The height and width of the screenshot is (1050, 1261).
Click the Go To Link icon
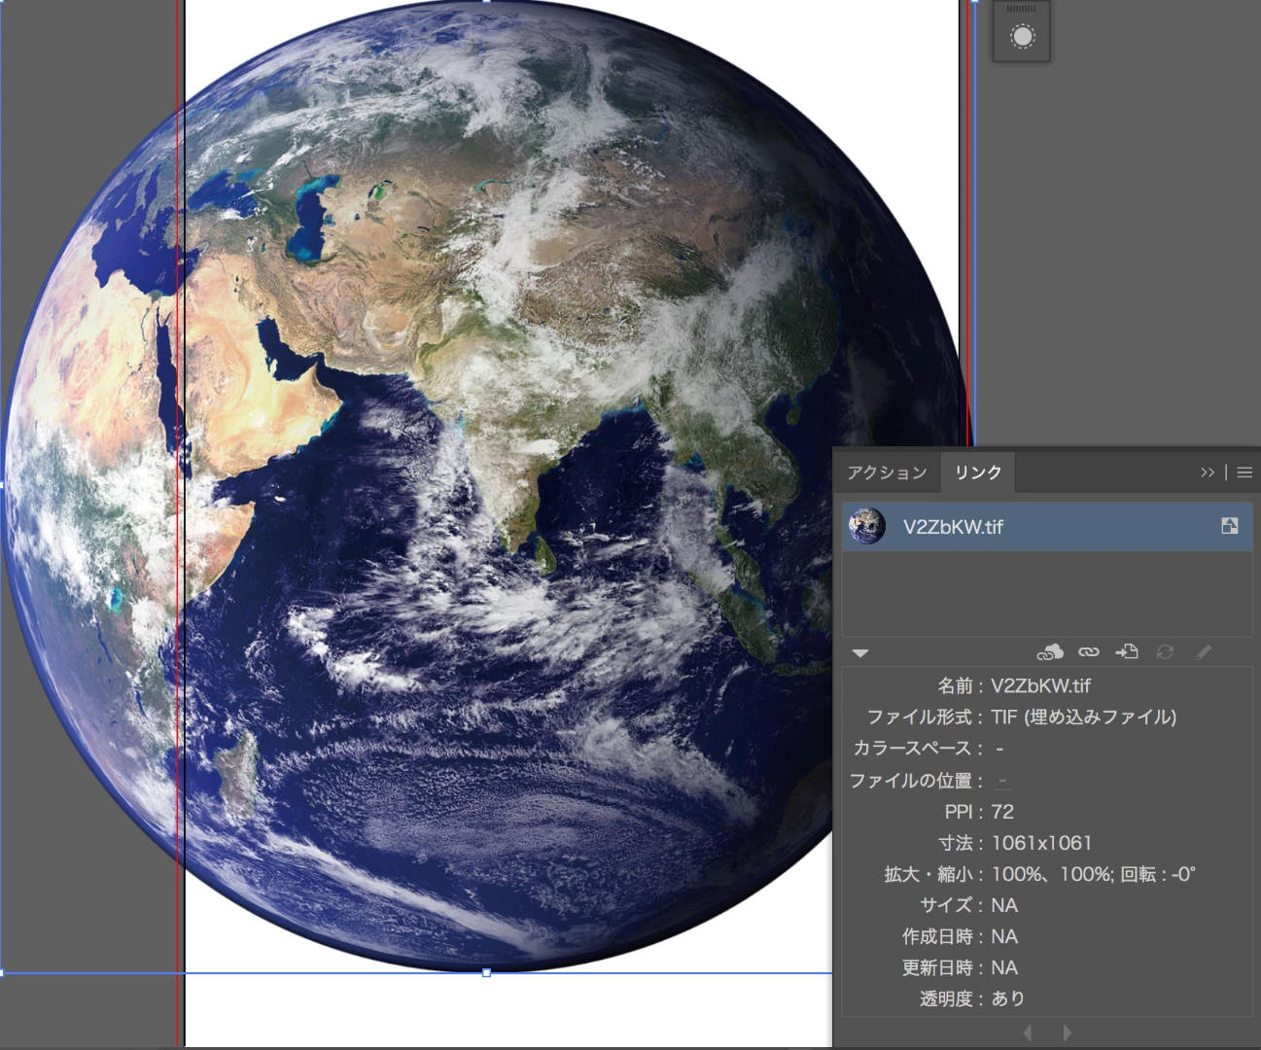(x=1127, y=652)
